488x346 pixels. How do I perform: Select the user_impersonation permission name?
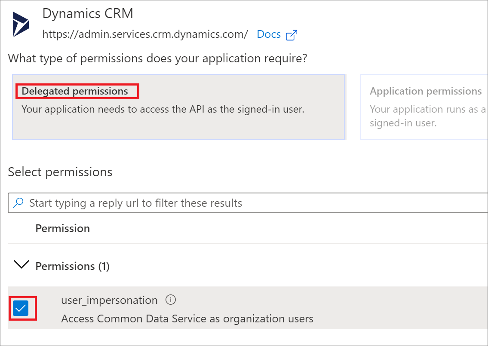point(109,300)
